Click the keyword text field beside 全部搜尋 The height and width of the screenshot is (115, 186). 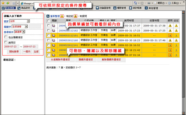(x=35, y=27)
